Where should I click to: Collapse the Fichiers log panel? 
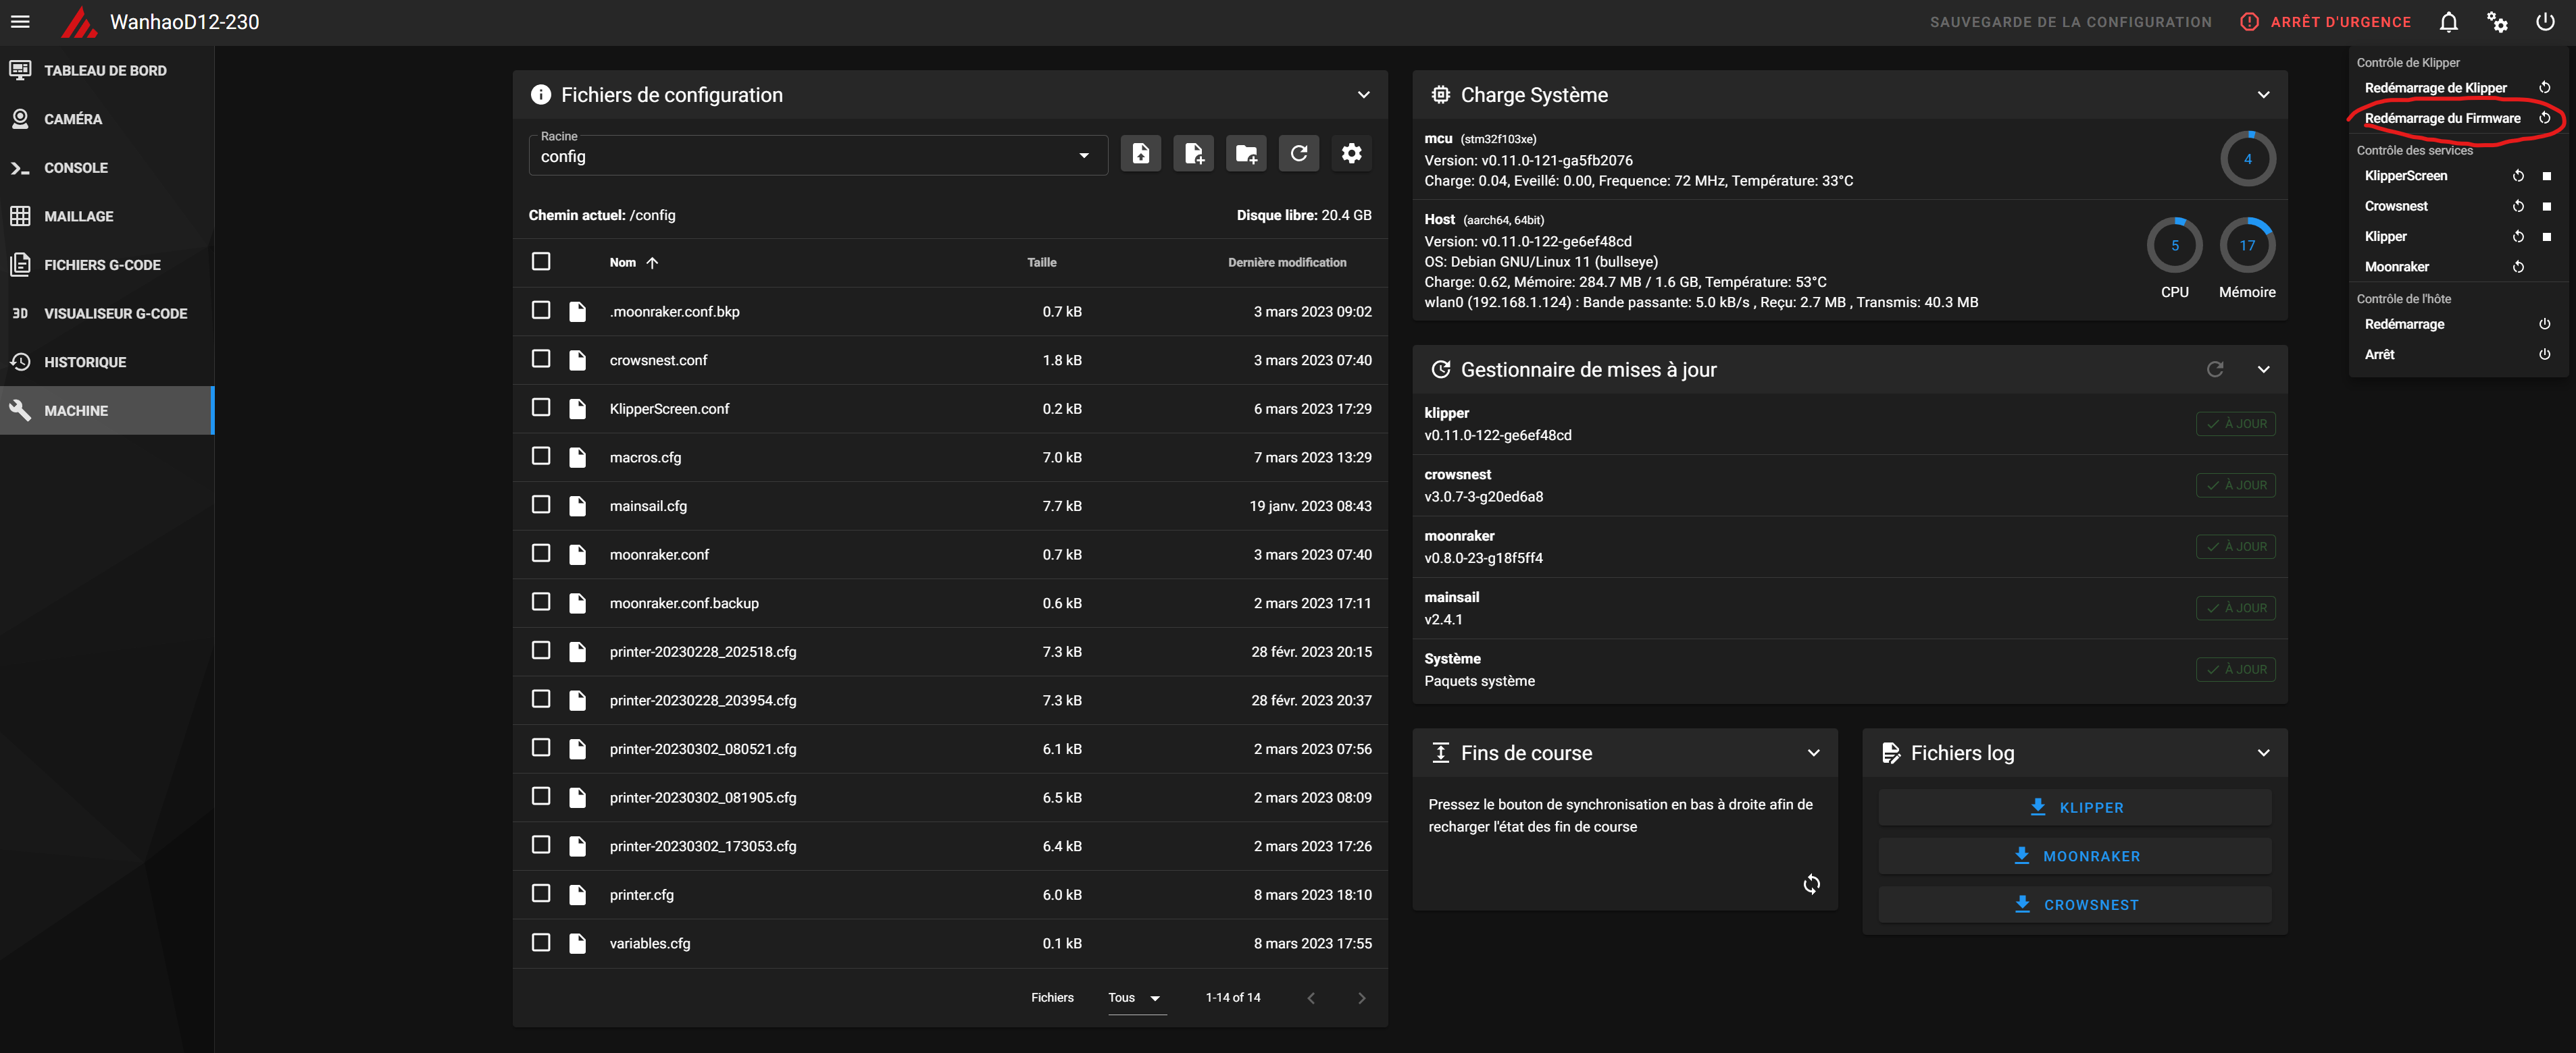click(x=2263, y=753)
